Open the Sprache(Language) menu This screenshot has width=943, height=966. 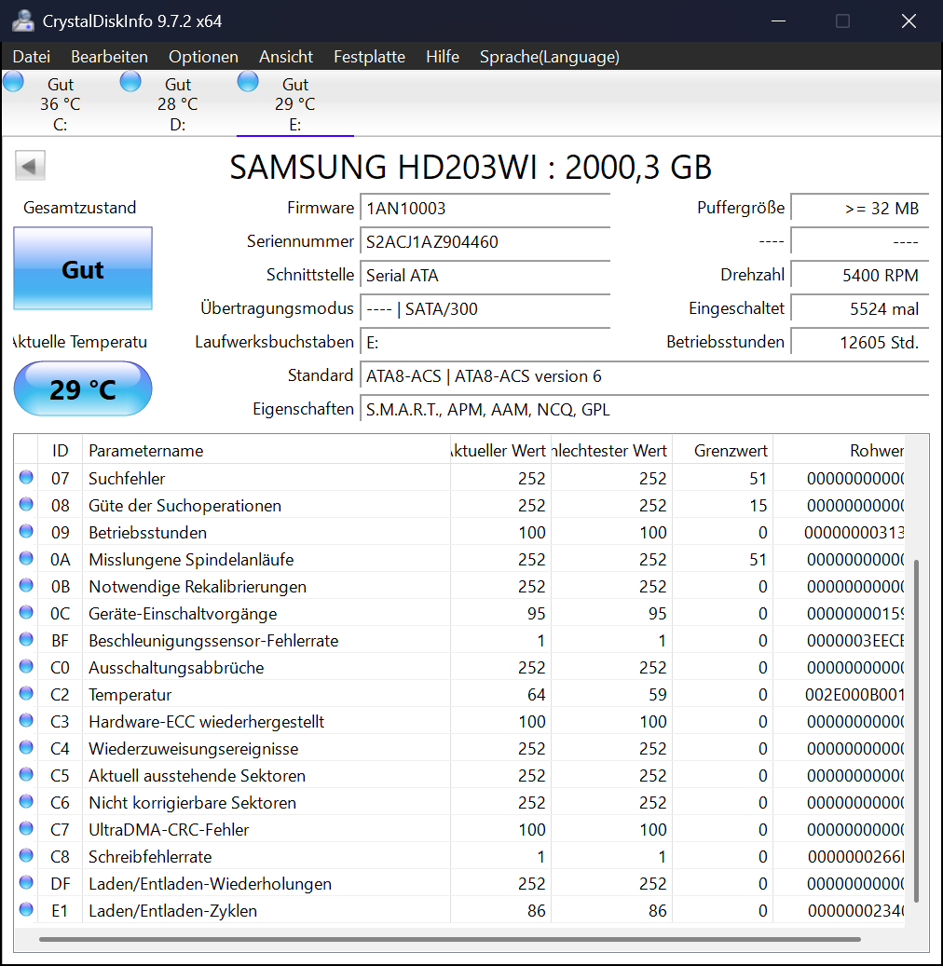[x=550, y=57]
